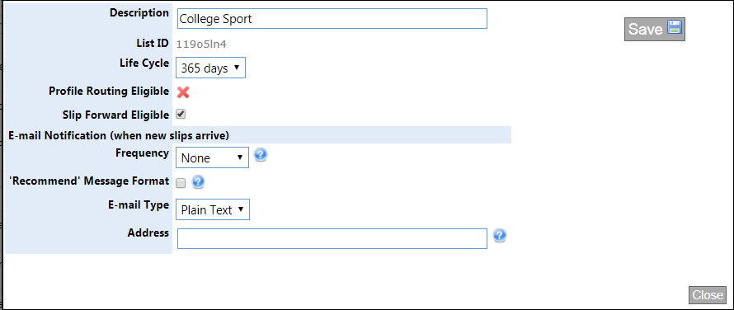
Task: Focus the Description field containing College Sport
Action: [x=332, y=19]
